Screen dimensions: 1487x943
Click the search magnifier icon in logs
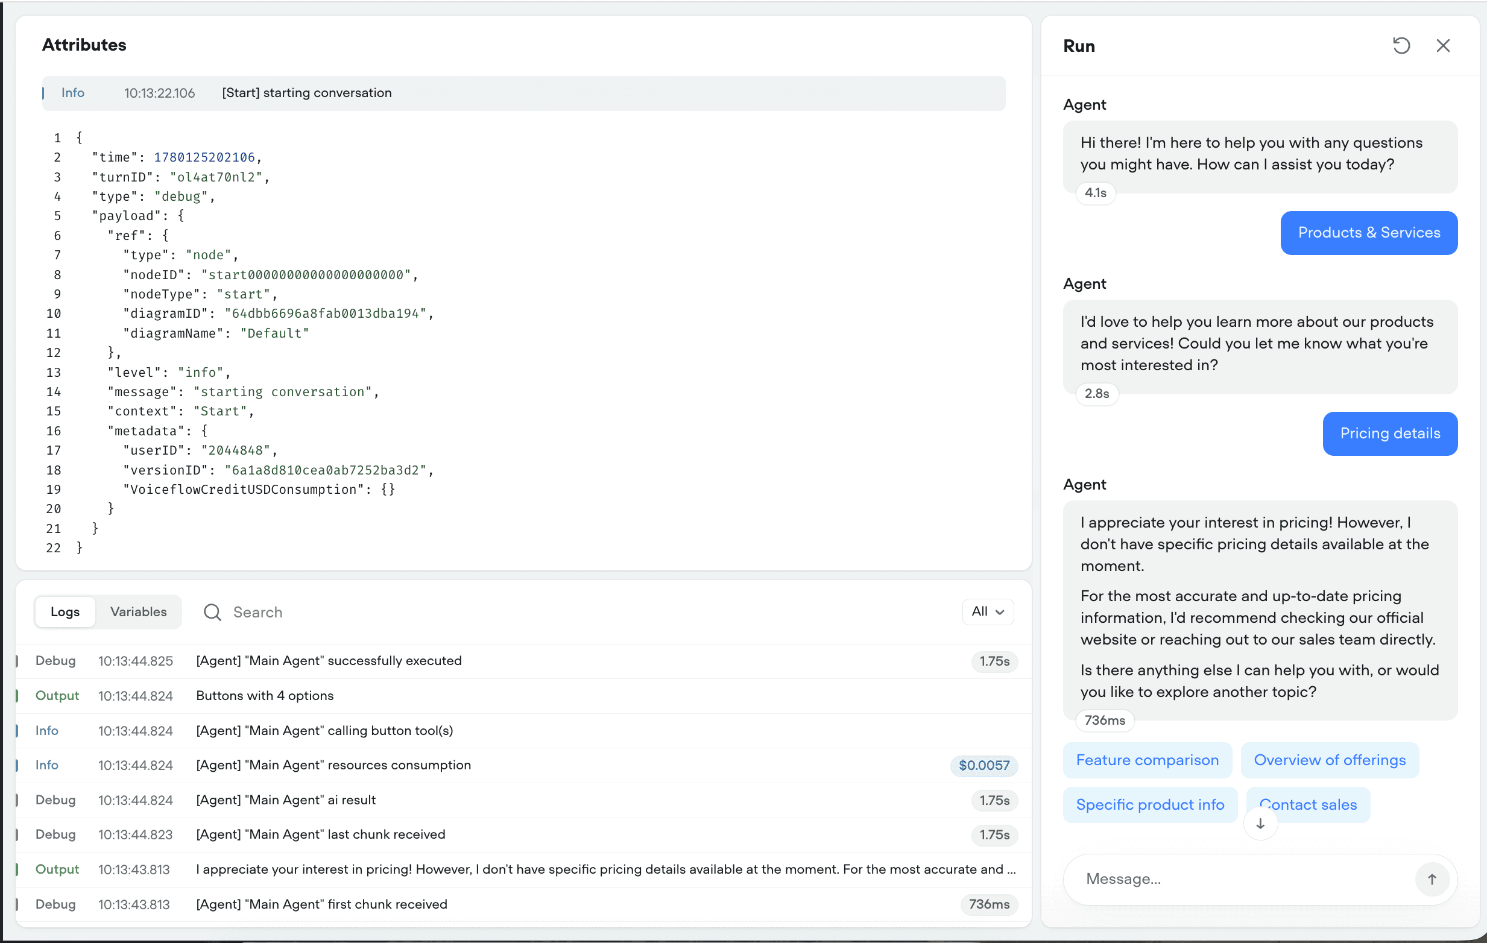[212, 612]
